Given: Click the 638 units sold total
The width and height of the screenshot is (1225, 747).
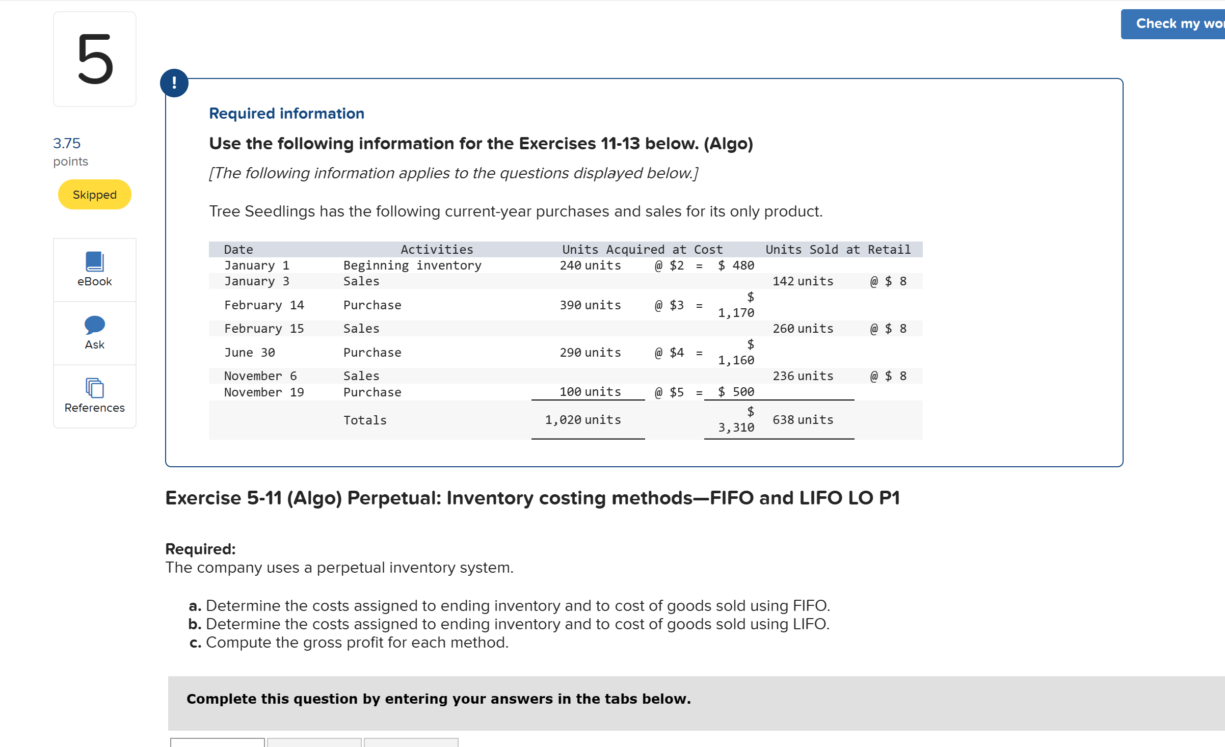Looking at the screenshot, I should click(x=803, y=420).
